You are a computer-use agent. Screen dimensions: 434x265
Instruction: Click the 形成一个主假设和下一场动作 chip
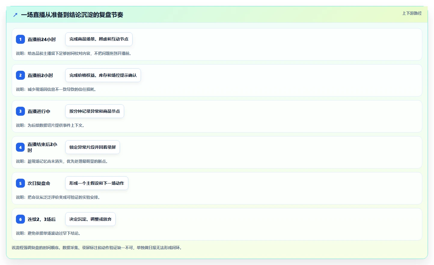[97, 183]
